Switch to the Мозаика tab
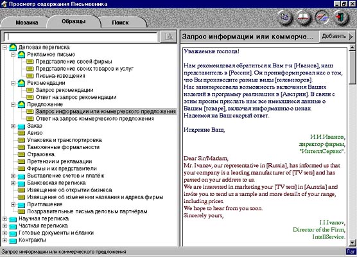 [x=26, y=22]
